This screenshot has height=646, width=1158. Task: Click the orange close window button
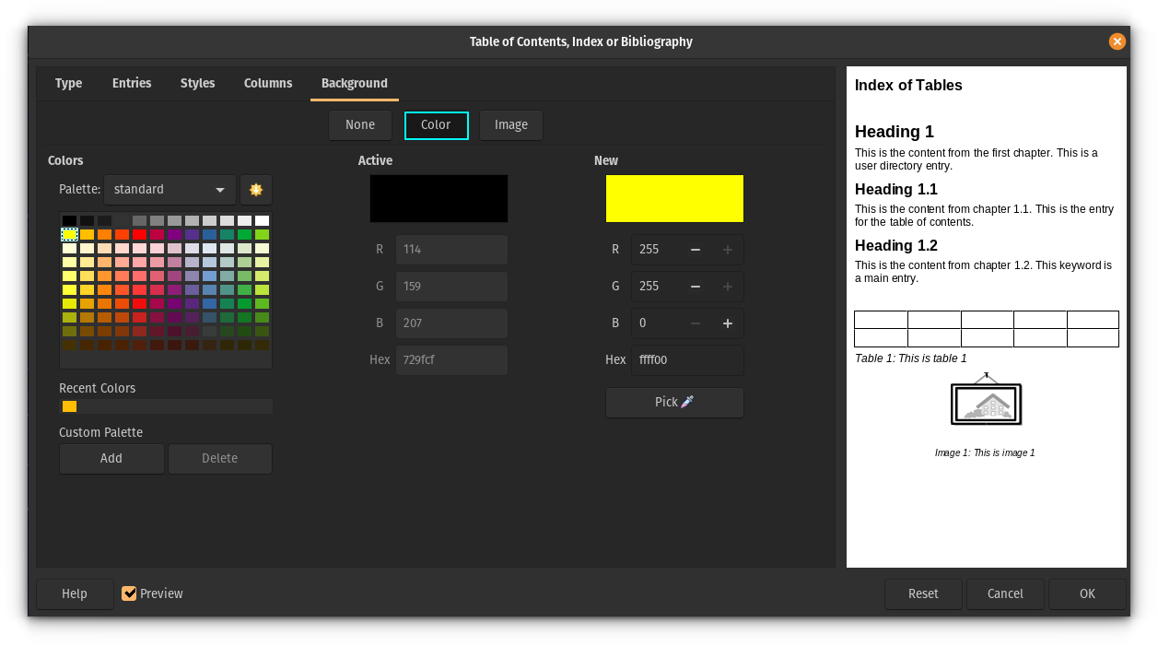tap(1117, 41)
